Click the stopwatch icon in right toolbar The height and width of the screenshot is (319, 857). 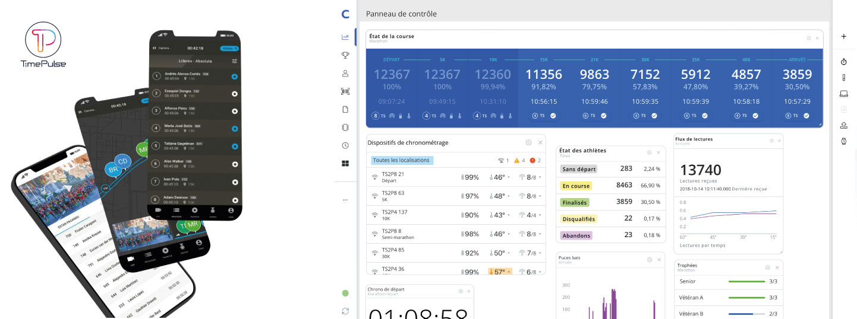pyautogui.click(x=843, y=62)
